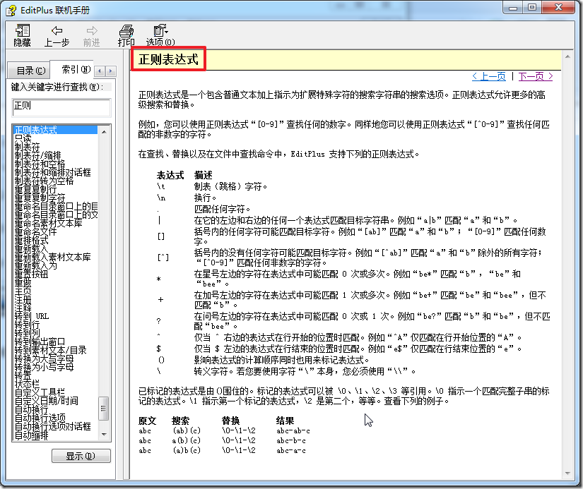The width and height of the screenshot is (583, 489).
Task: Click the 表达式 column header text
Action: 170,175
